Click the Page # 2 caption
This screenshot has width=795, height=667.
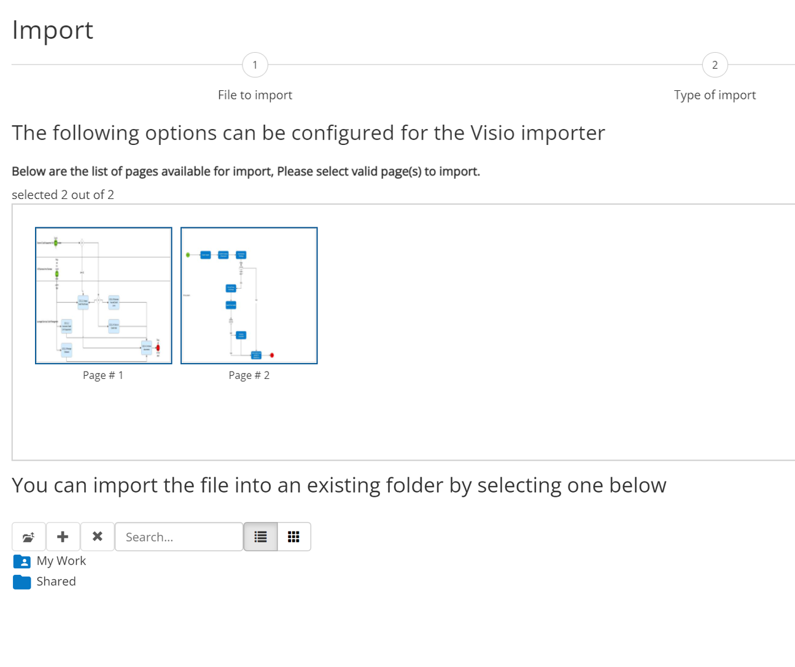point(249,375)
